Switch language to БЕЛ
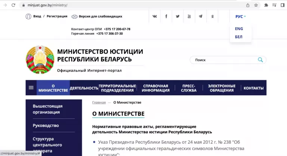Viewport: 287px width, 156px height. pos(238,37)
